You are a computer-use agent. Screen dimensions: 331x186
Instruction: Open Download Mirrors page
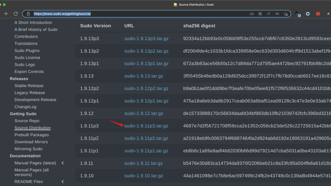(31, 142)
